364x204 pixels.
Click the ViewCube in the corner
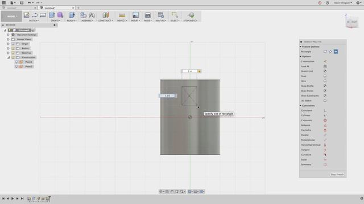coord(351,22)
